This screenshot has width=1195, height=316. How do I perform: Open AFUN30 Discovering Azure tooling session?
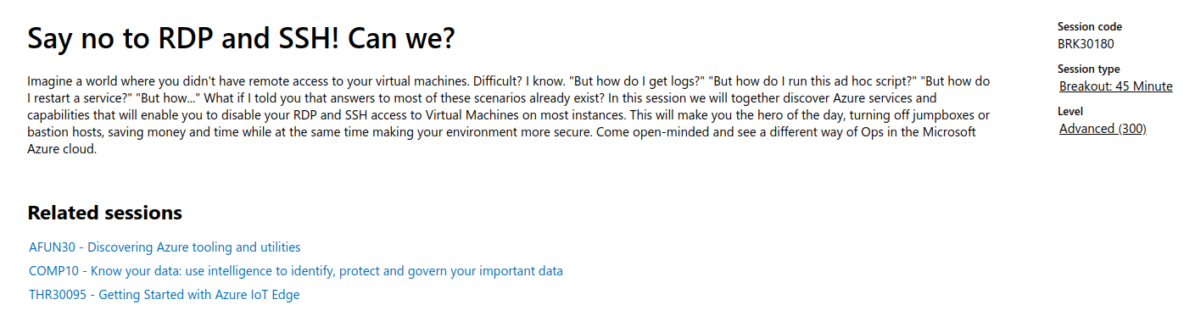165,247
